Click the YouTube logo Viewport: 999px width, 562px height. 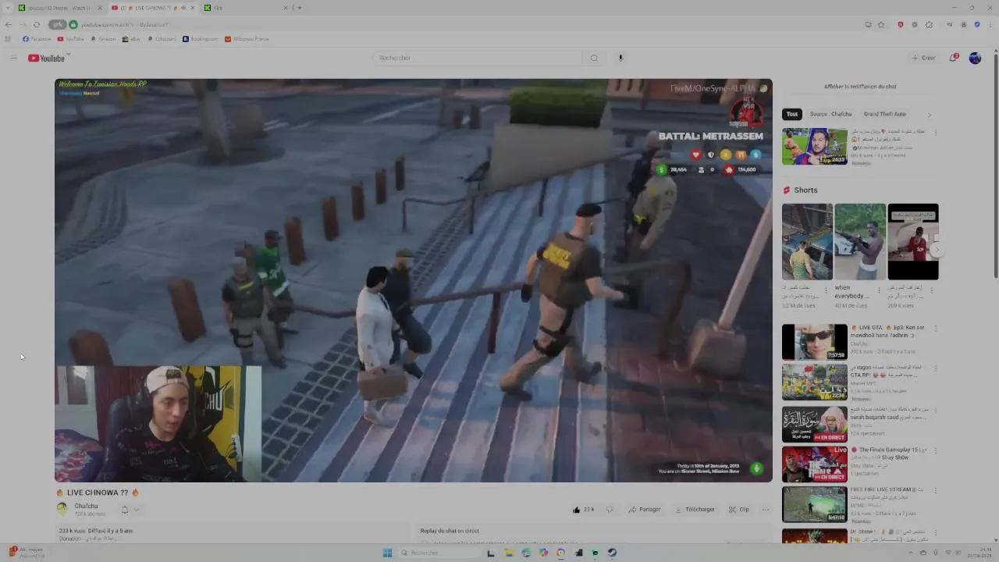point(48,58)
